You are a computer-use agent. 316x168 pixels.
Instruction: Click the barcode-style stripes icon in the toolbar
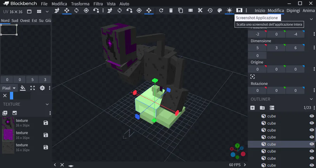coord(190,10)
